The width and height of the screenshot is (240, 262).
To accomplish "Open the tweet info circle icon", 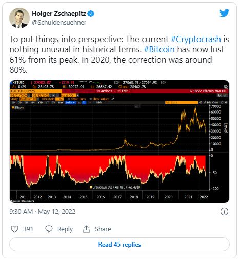I will 224,212.
